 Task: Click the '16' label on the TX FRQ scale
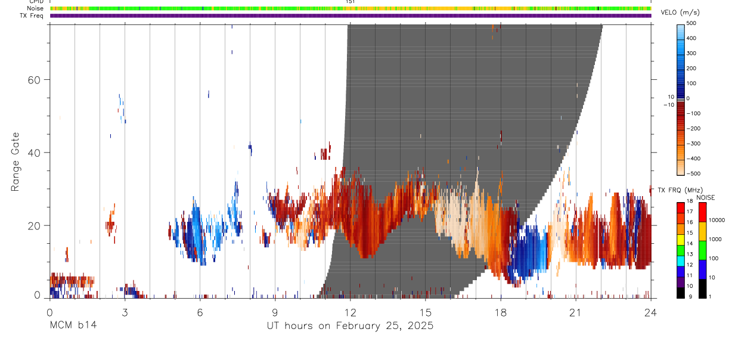690,222
